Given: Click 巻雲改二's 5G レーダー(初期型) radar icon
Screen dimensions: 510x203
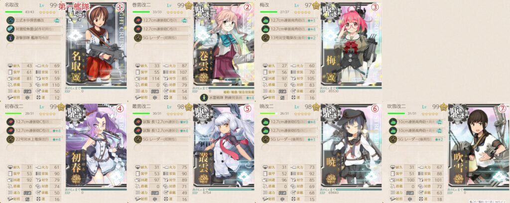Looking at the screenshot, I should (138, 37).
